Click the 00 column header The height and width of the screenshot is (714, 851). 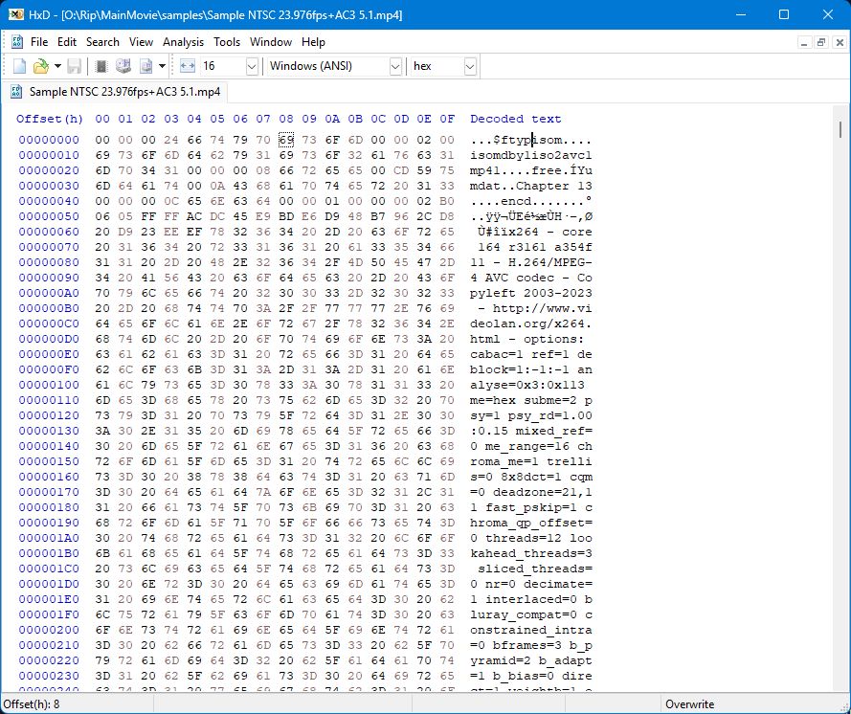coord(102,119)
